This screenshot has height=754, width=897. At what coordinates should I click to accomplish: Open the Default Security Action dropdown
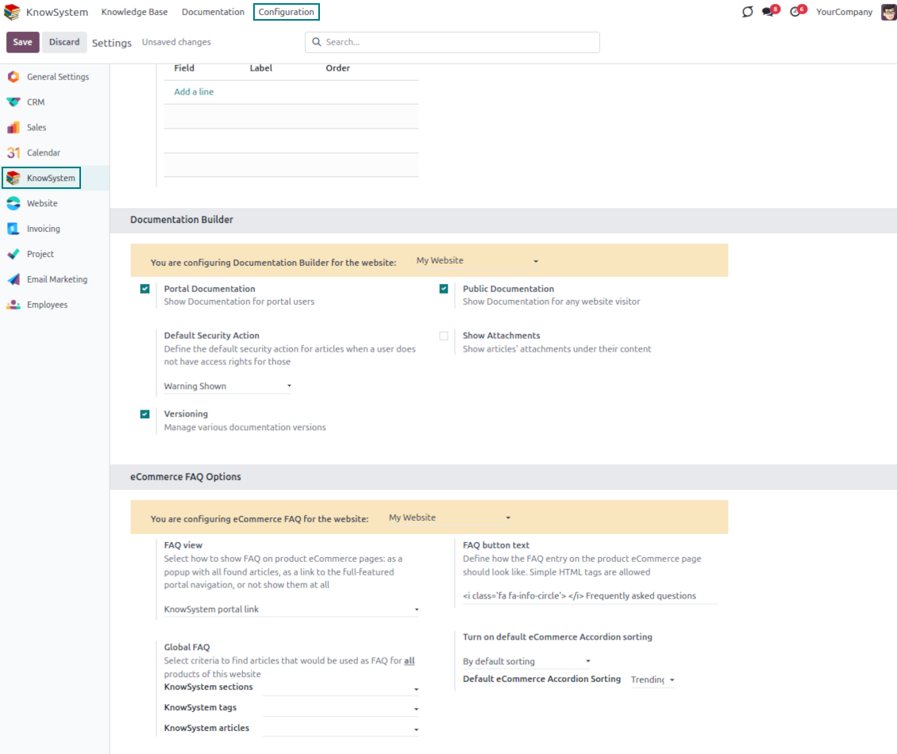point(227,387)
